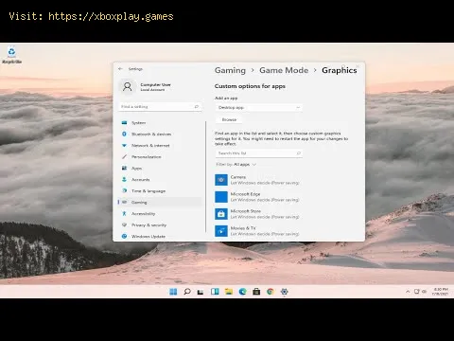Click the Computer User profile avatar

point(128,86)
